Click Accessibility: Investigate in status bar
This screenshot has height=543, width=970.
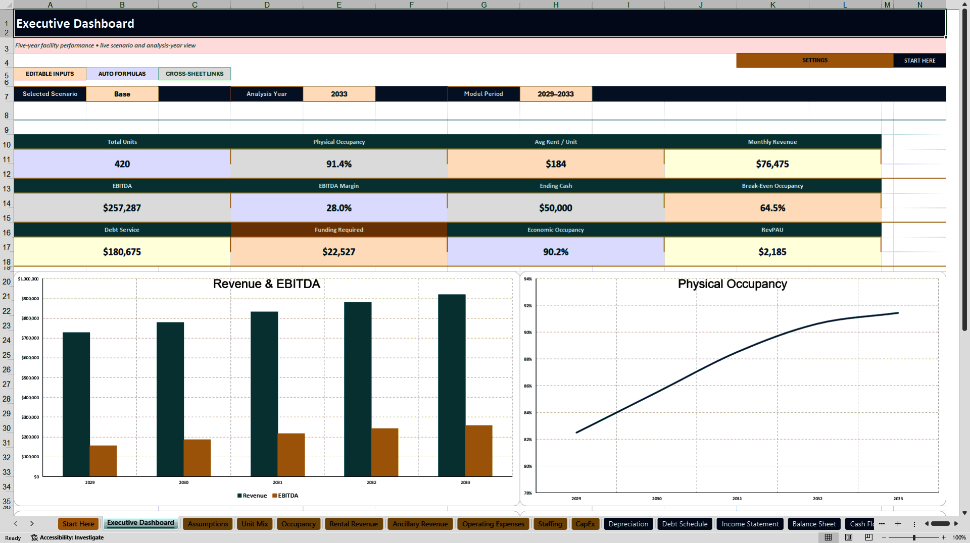tap(67, 537)
